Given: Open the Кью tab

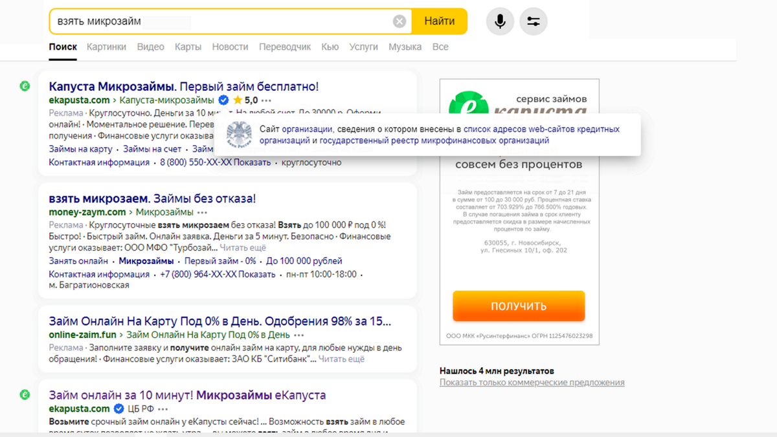Looking at the screenshot, I should point(330,47).
